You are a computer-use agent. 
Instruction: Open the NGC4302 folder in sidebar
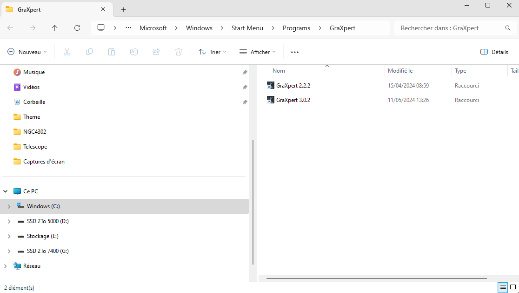pos(35,132)
